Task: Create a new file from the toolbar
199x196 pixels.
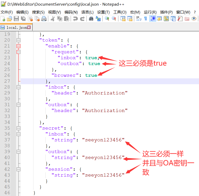Action: pos(3,19)
